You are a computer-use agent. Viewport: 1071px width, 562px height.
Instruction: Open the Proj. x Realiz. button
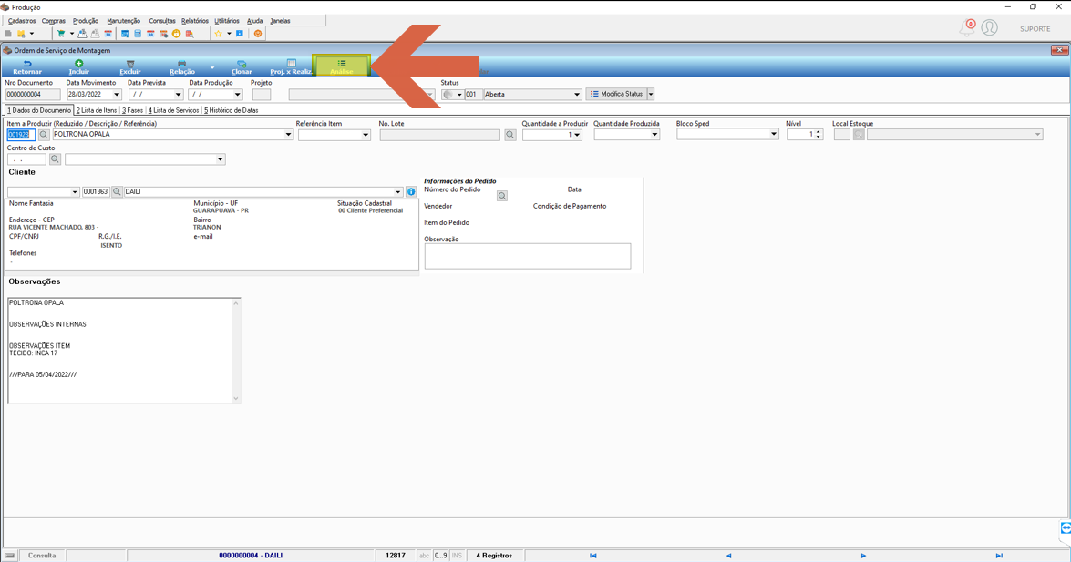point(291,66)
